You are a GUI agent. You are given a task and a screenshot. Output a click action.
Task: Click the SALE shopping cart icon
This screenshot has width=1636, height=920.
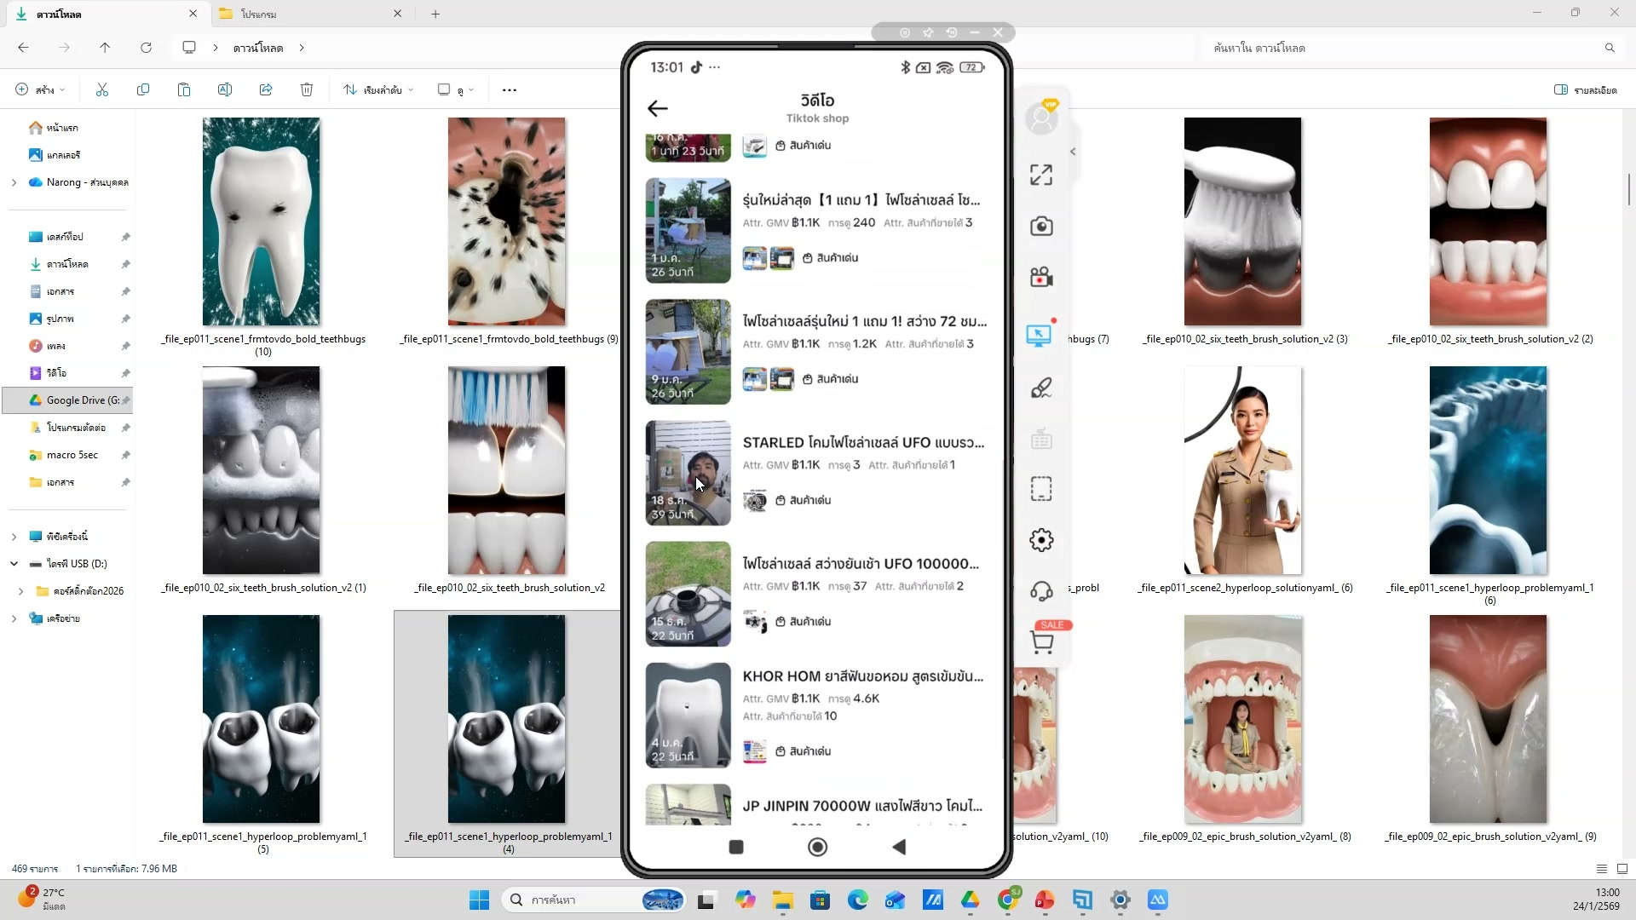coord(1041,642)
